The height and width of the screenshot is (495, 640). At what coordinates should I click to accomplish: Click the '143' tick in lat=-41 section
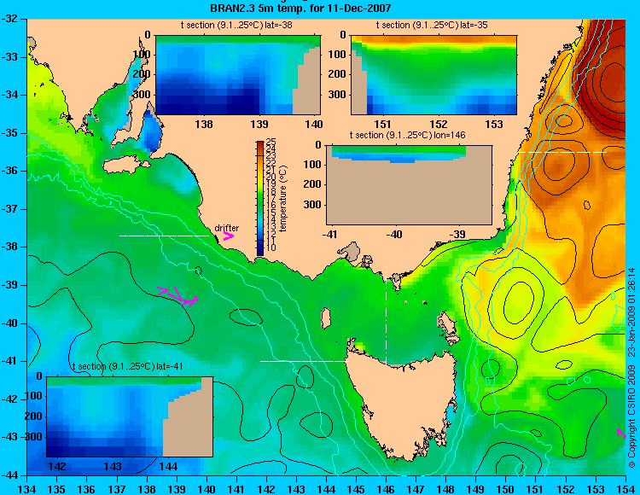pyautogui.click(x=113, y=467)
